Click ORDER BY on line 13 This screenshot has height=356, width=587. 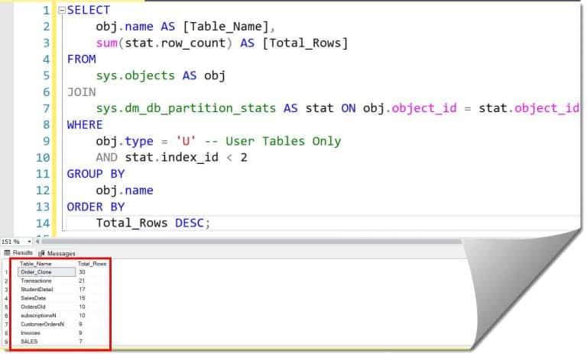[x=96, y=207]
